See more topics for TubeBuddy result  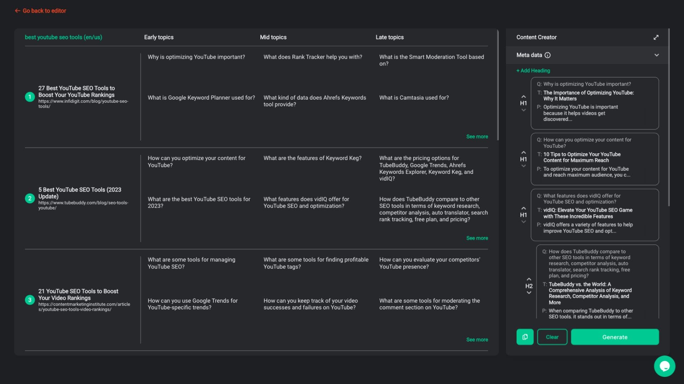coord(477,238)
